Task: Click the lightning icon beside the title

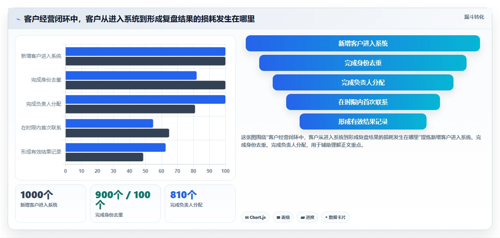Action: (18, 19)
